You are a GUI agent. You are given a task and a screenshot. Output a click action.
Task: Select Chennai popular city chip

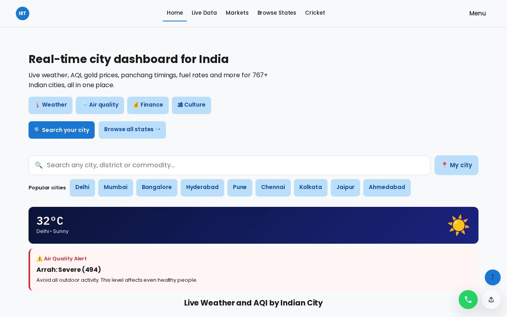coord(273,188)
